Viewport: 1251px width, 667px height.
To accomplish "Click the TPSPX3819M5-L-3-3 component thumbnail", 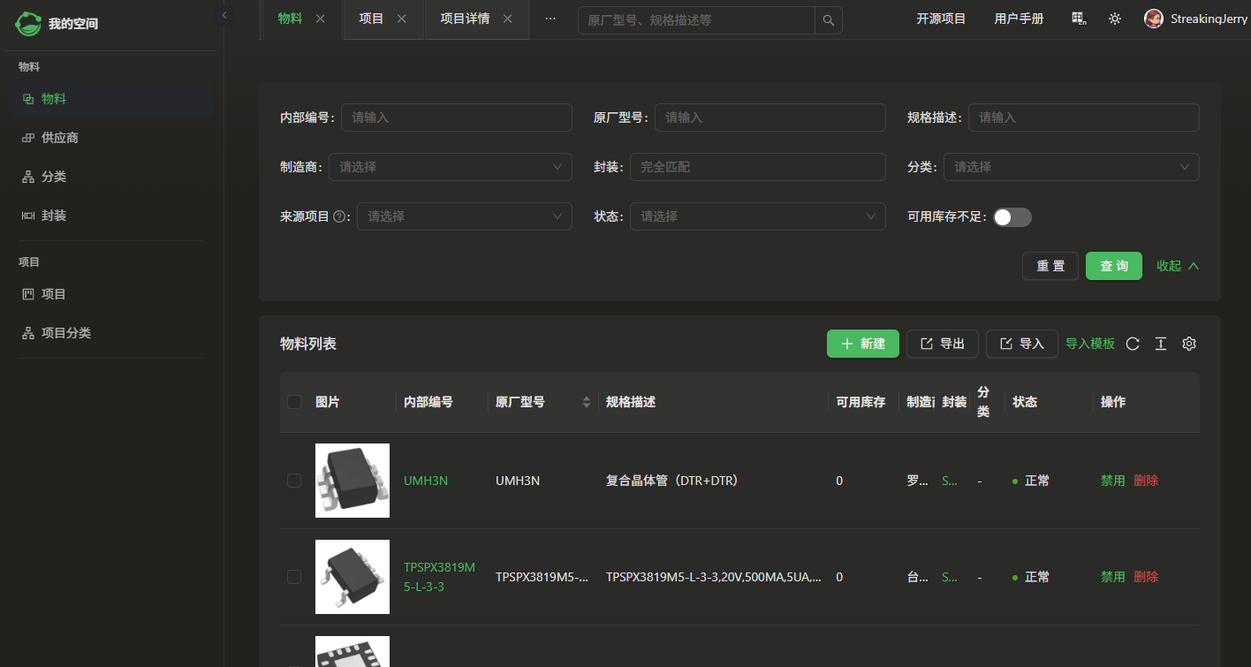I will click(353, 577).
